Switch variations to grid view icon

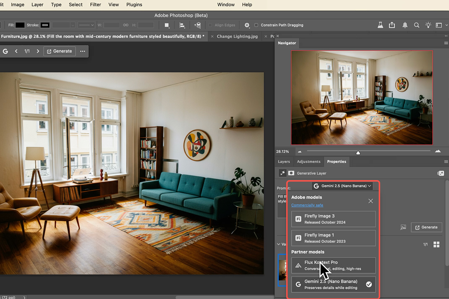tap(436, 244)
